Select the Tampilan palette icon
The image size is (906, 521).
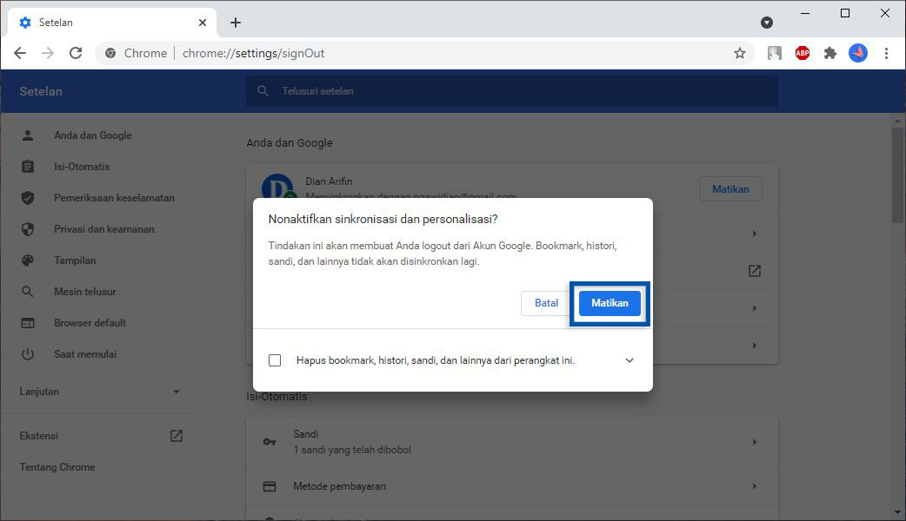click(26, 260)
